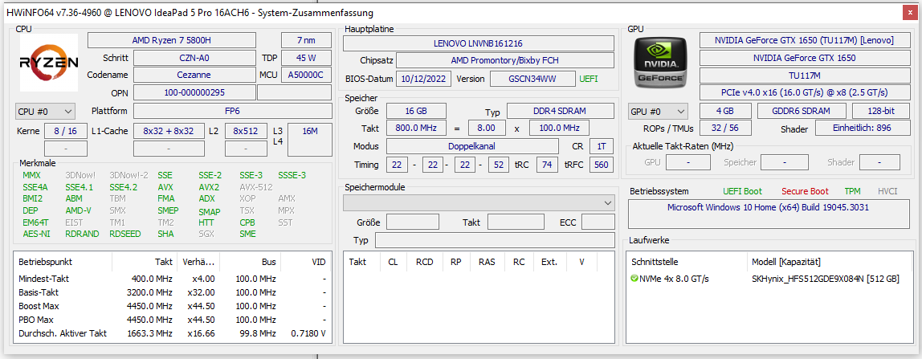Select the CZN-A0 stepping value
Image resolution: width=922 pixels, height=359 pixels.
194,58
